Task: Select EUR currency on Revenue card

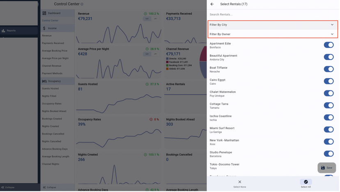Action: [147, 19]
